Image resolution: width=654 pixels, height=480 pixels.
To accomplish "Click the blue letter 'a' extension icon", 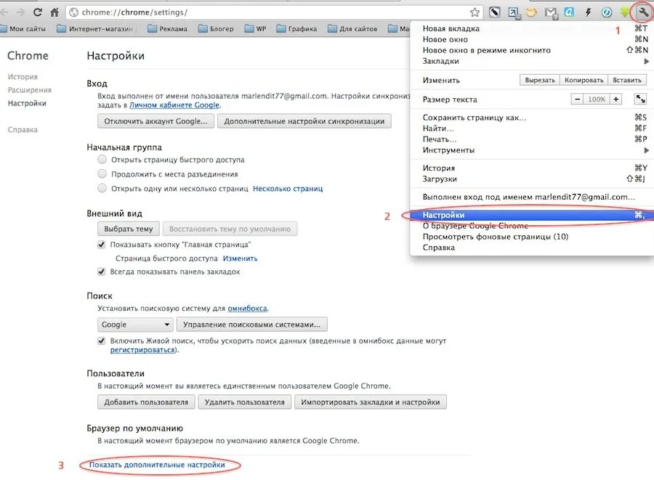I will click(569, 12).
